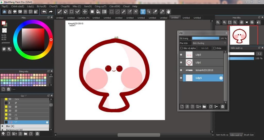The width and height of the screenshot is (264, 140).
Task: Click the export share icon
Action: point(10,12)
